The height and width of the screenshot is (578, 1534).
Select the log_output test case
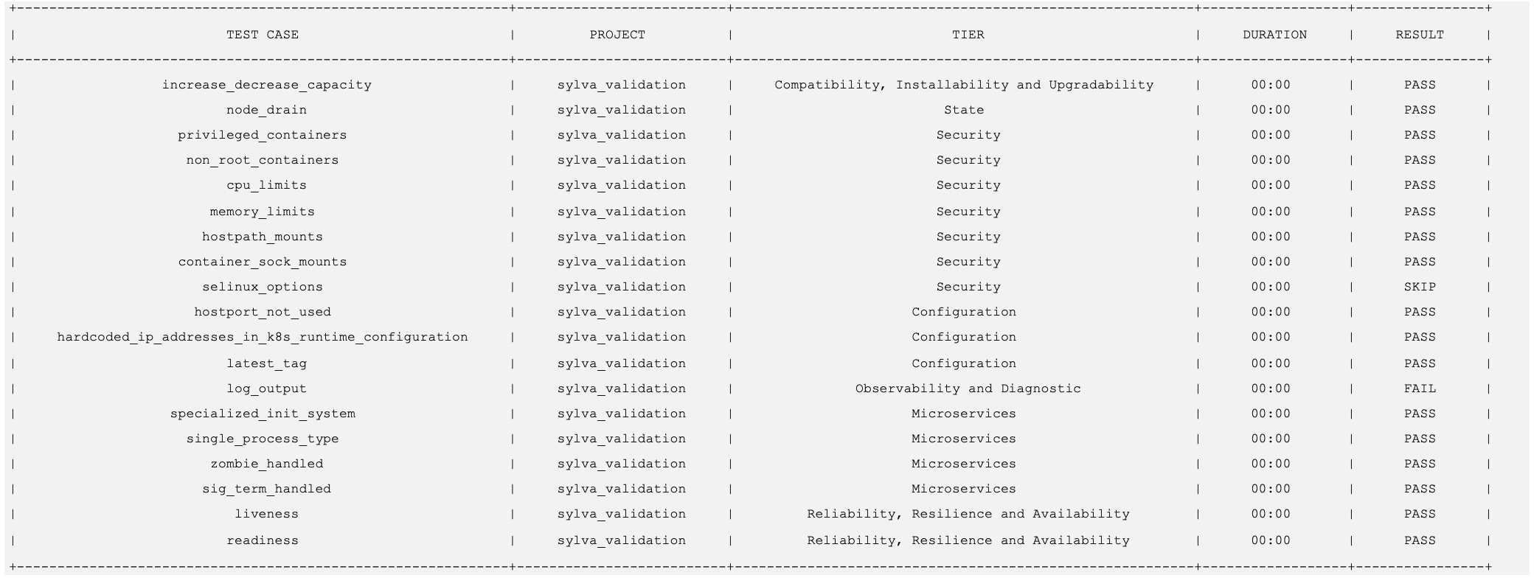(266, 389)
